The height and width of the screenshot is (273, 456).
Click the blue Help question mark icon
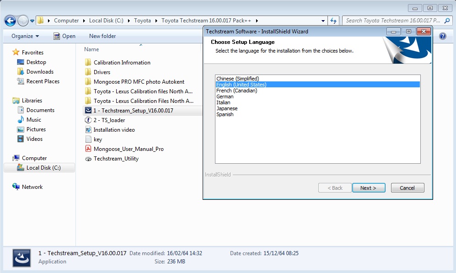coord(442,36)
